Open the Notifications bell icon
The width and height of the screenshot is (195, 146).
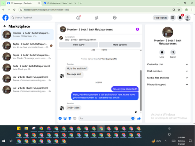180,18
